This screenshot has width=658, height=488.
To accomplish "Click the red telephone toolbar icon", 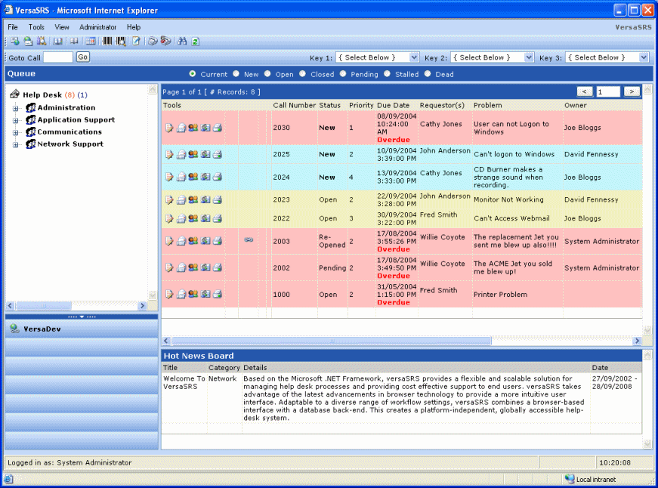I will coord(165,41).
